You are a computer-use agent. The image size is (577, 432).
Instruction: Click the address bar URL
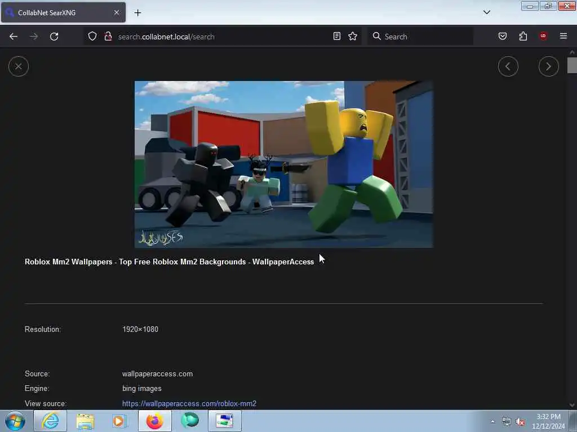click(166, 37)
